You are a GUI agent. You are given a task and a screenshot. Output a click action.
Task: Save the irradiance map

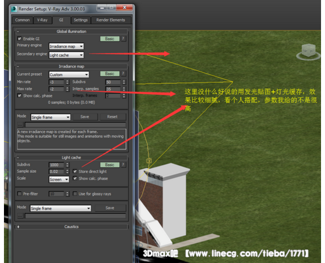coord(85,117)
